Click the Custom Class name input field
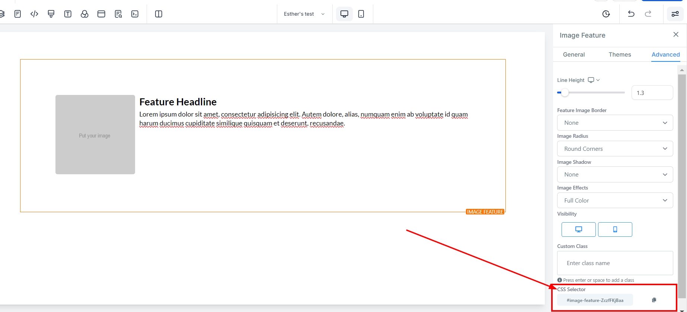This screenshot has height=312, width=687. click(615, 263)
